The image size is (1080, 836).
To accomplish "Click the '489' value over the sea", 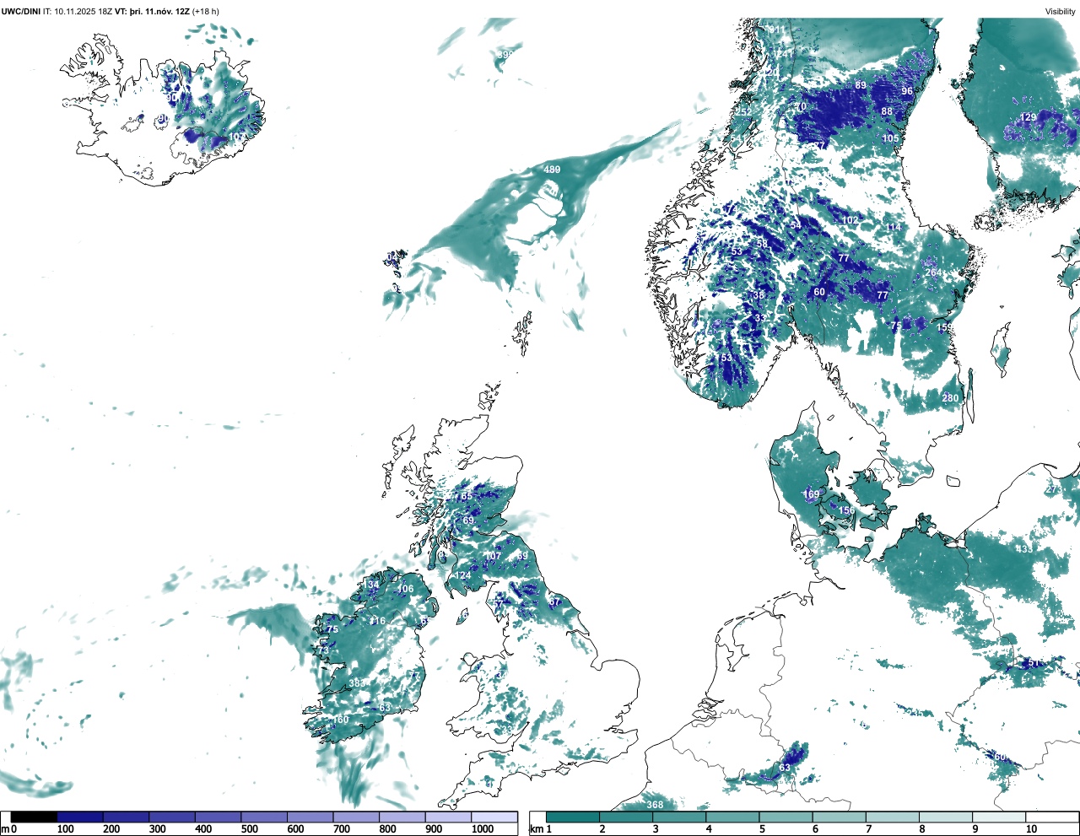I will [552, 170].
